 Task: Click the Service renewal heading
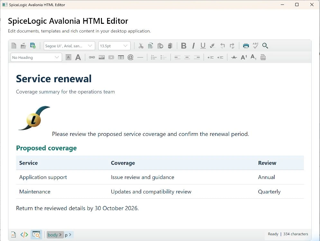point(54,79)
